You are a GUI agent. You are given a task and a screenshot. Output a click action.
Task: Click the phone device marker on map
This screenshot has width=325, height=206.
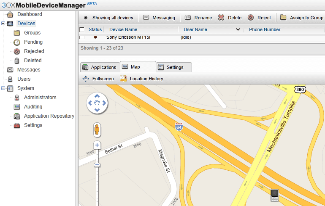[275, 195]
